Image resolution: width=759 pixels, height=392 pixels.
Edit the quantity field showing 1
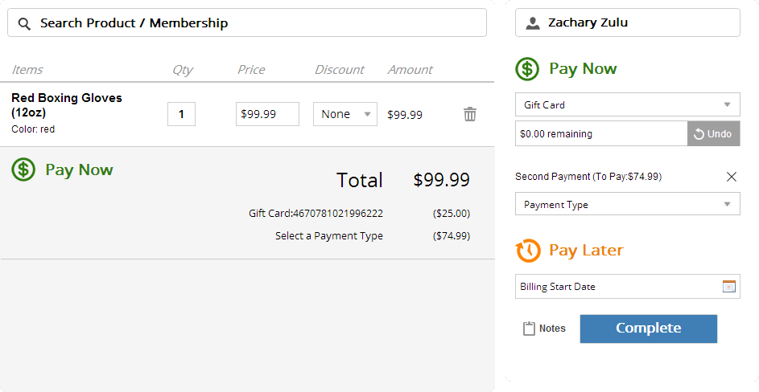click(182, 114)
